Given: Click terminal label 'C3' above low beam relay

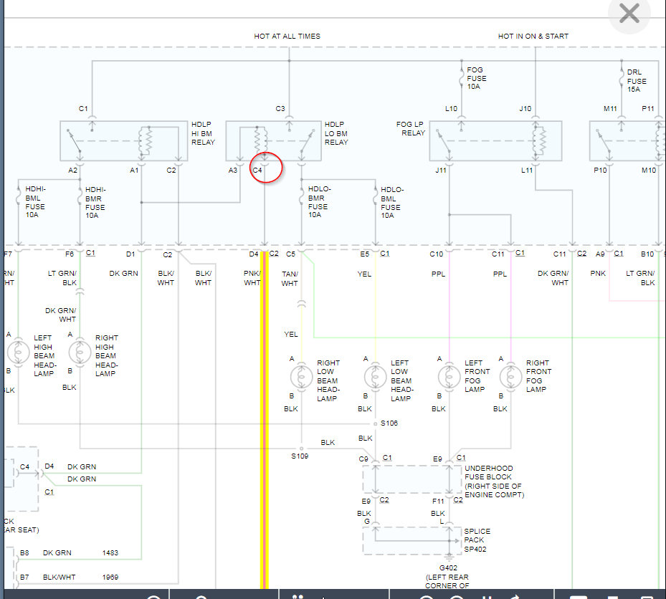Looking at the screenshot, I should [280, 109].
